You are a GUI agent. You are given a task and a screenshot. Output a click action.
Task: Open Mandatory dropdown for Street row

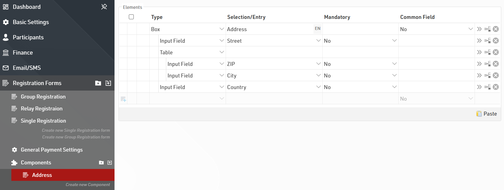click(x=394, y=41)
